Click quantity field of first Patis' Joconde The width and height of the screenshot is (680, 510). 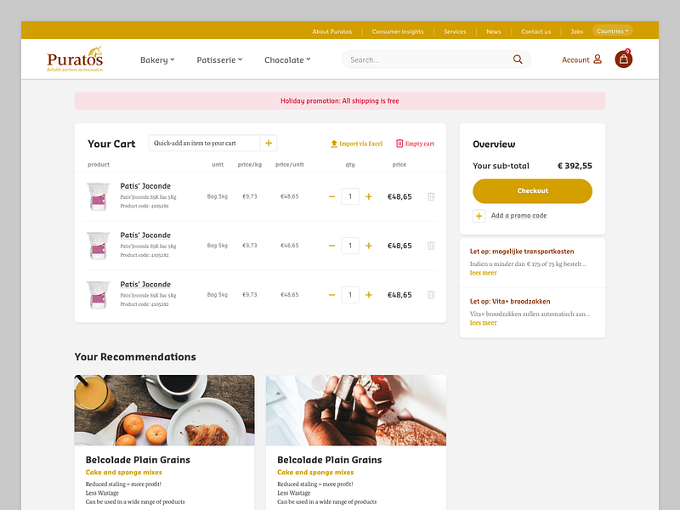(x=350, y=197)
